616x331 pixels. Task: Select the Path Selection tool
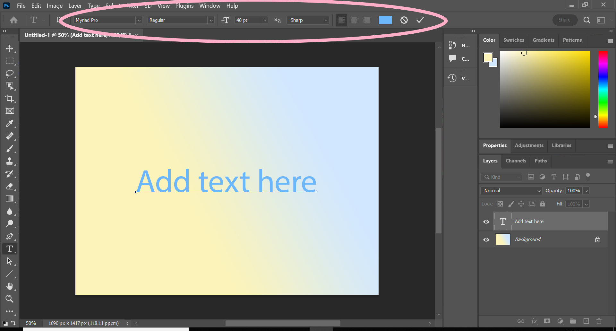10,261
